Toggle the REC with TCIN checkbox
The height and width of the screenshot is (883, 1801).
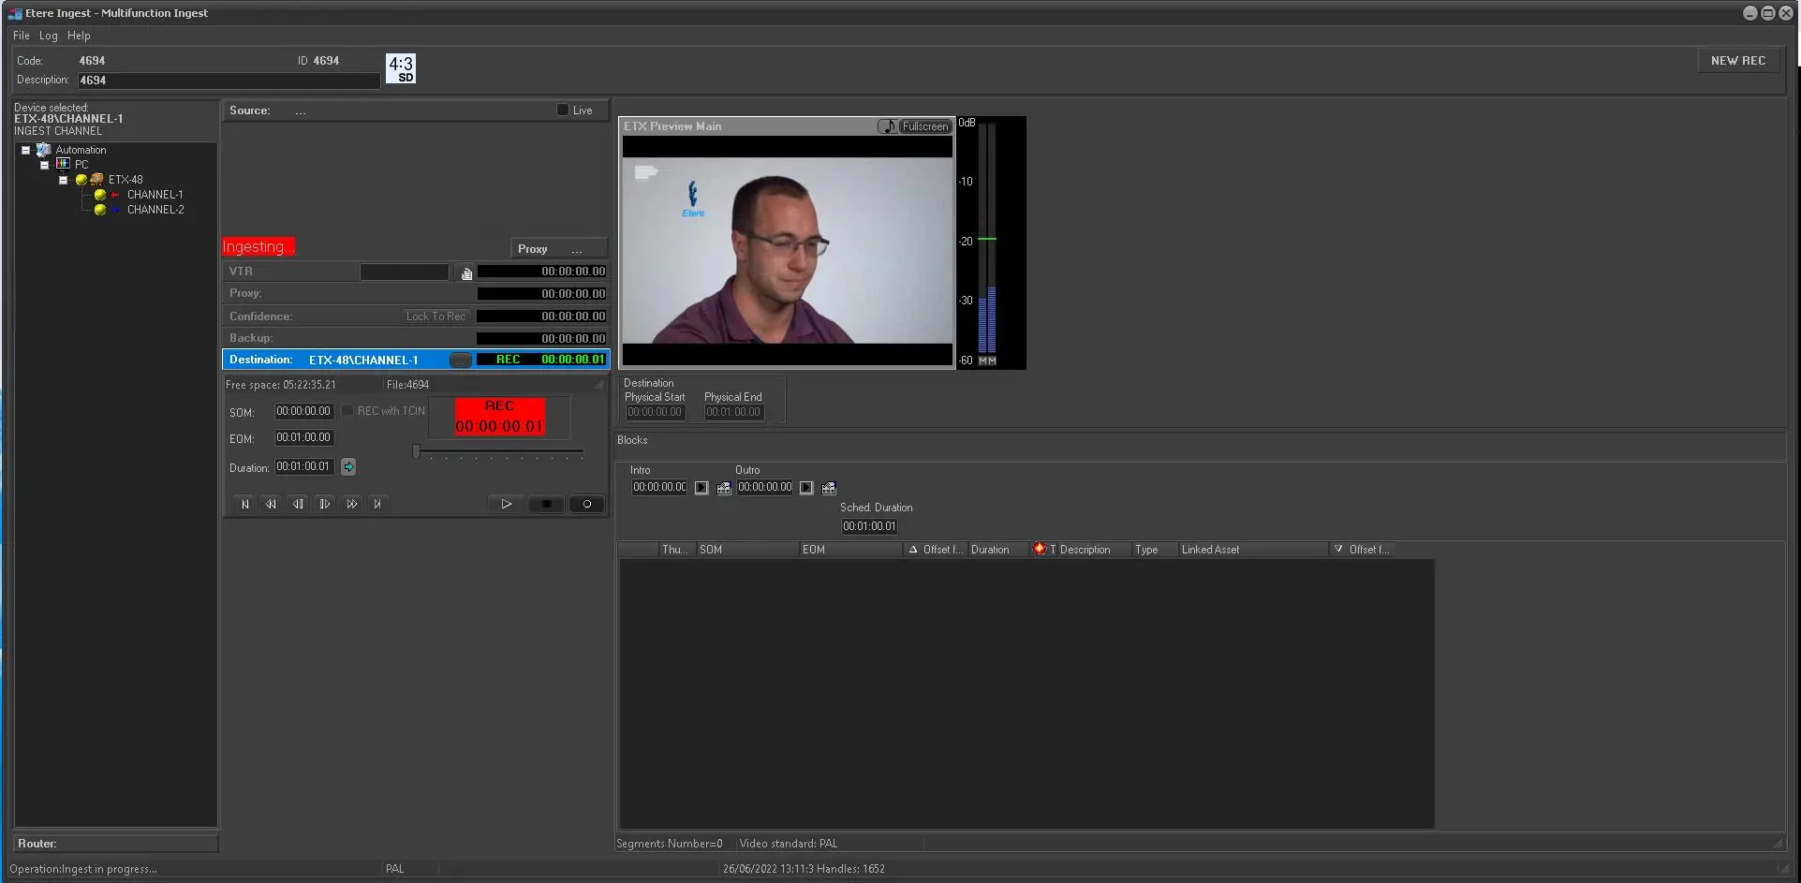coord(347,411)
